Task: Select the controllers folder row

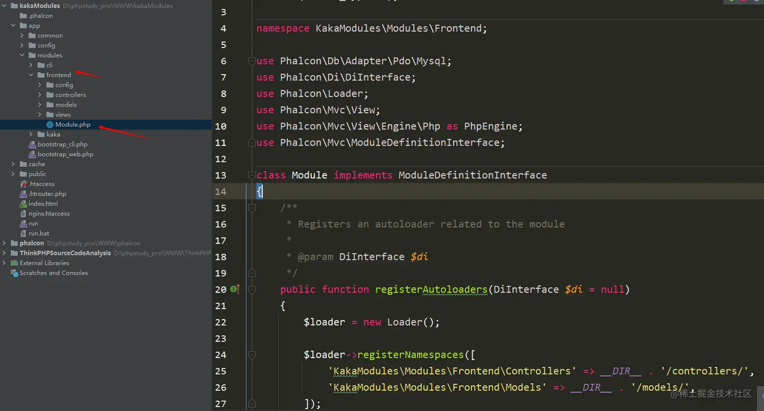Action: tap(106, 94)
